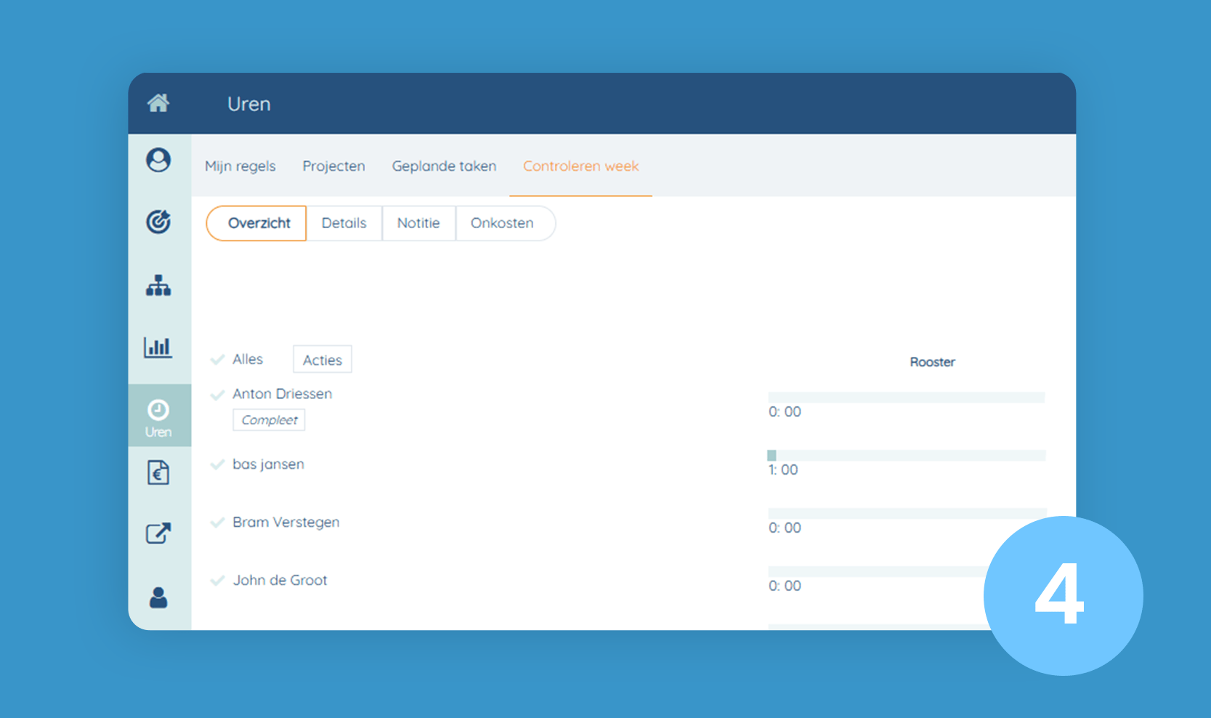This screenshot has width=1211, height=718.
Task: Open the Acties dropdown
Action: pyautogui.click(x=322, y=360)
